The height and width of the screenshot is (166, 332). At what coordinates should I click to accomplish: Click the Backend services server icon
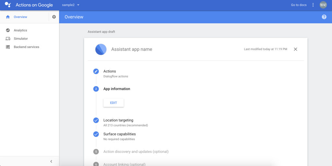[x=8, y=47]
